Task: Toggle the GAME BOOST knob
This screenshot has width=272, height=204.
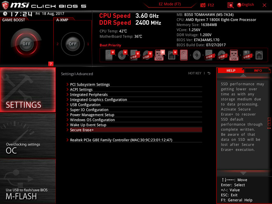Action: (26, 44)
